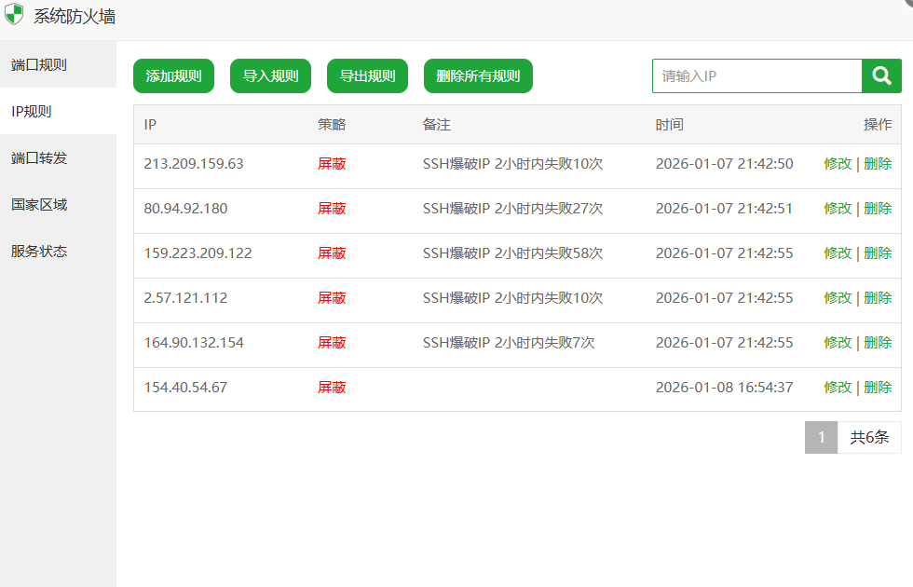
Task: Click 修改 for IP 213.209.159.63
Action: pos(838,164)
